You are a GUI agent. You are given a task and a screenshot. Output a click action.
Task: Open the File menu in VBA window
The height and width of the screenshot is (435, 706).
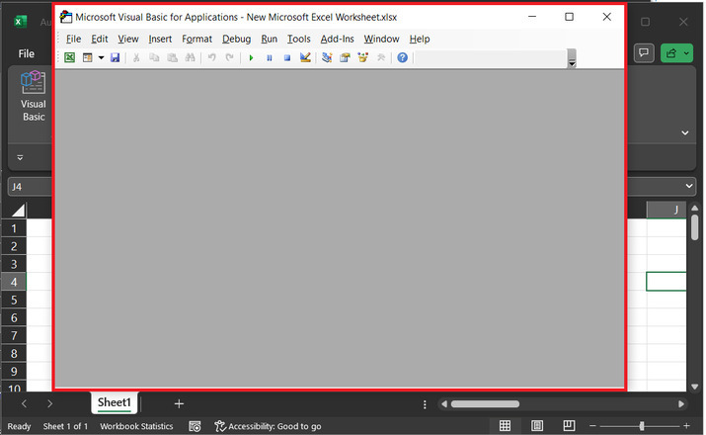coord(73,40)
